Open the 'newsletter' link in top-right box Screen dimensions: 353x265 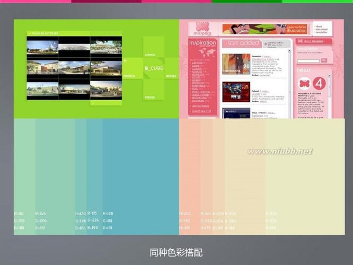pyautogui.click(x=321, y=32)
